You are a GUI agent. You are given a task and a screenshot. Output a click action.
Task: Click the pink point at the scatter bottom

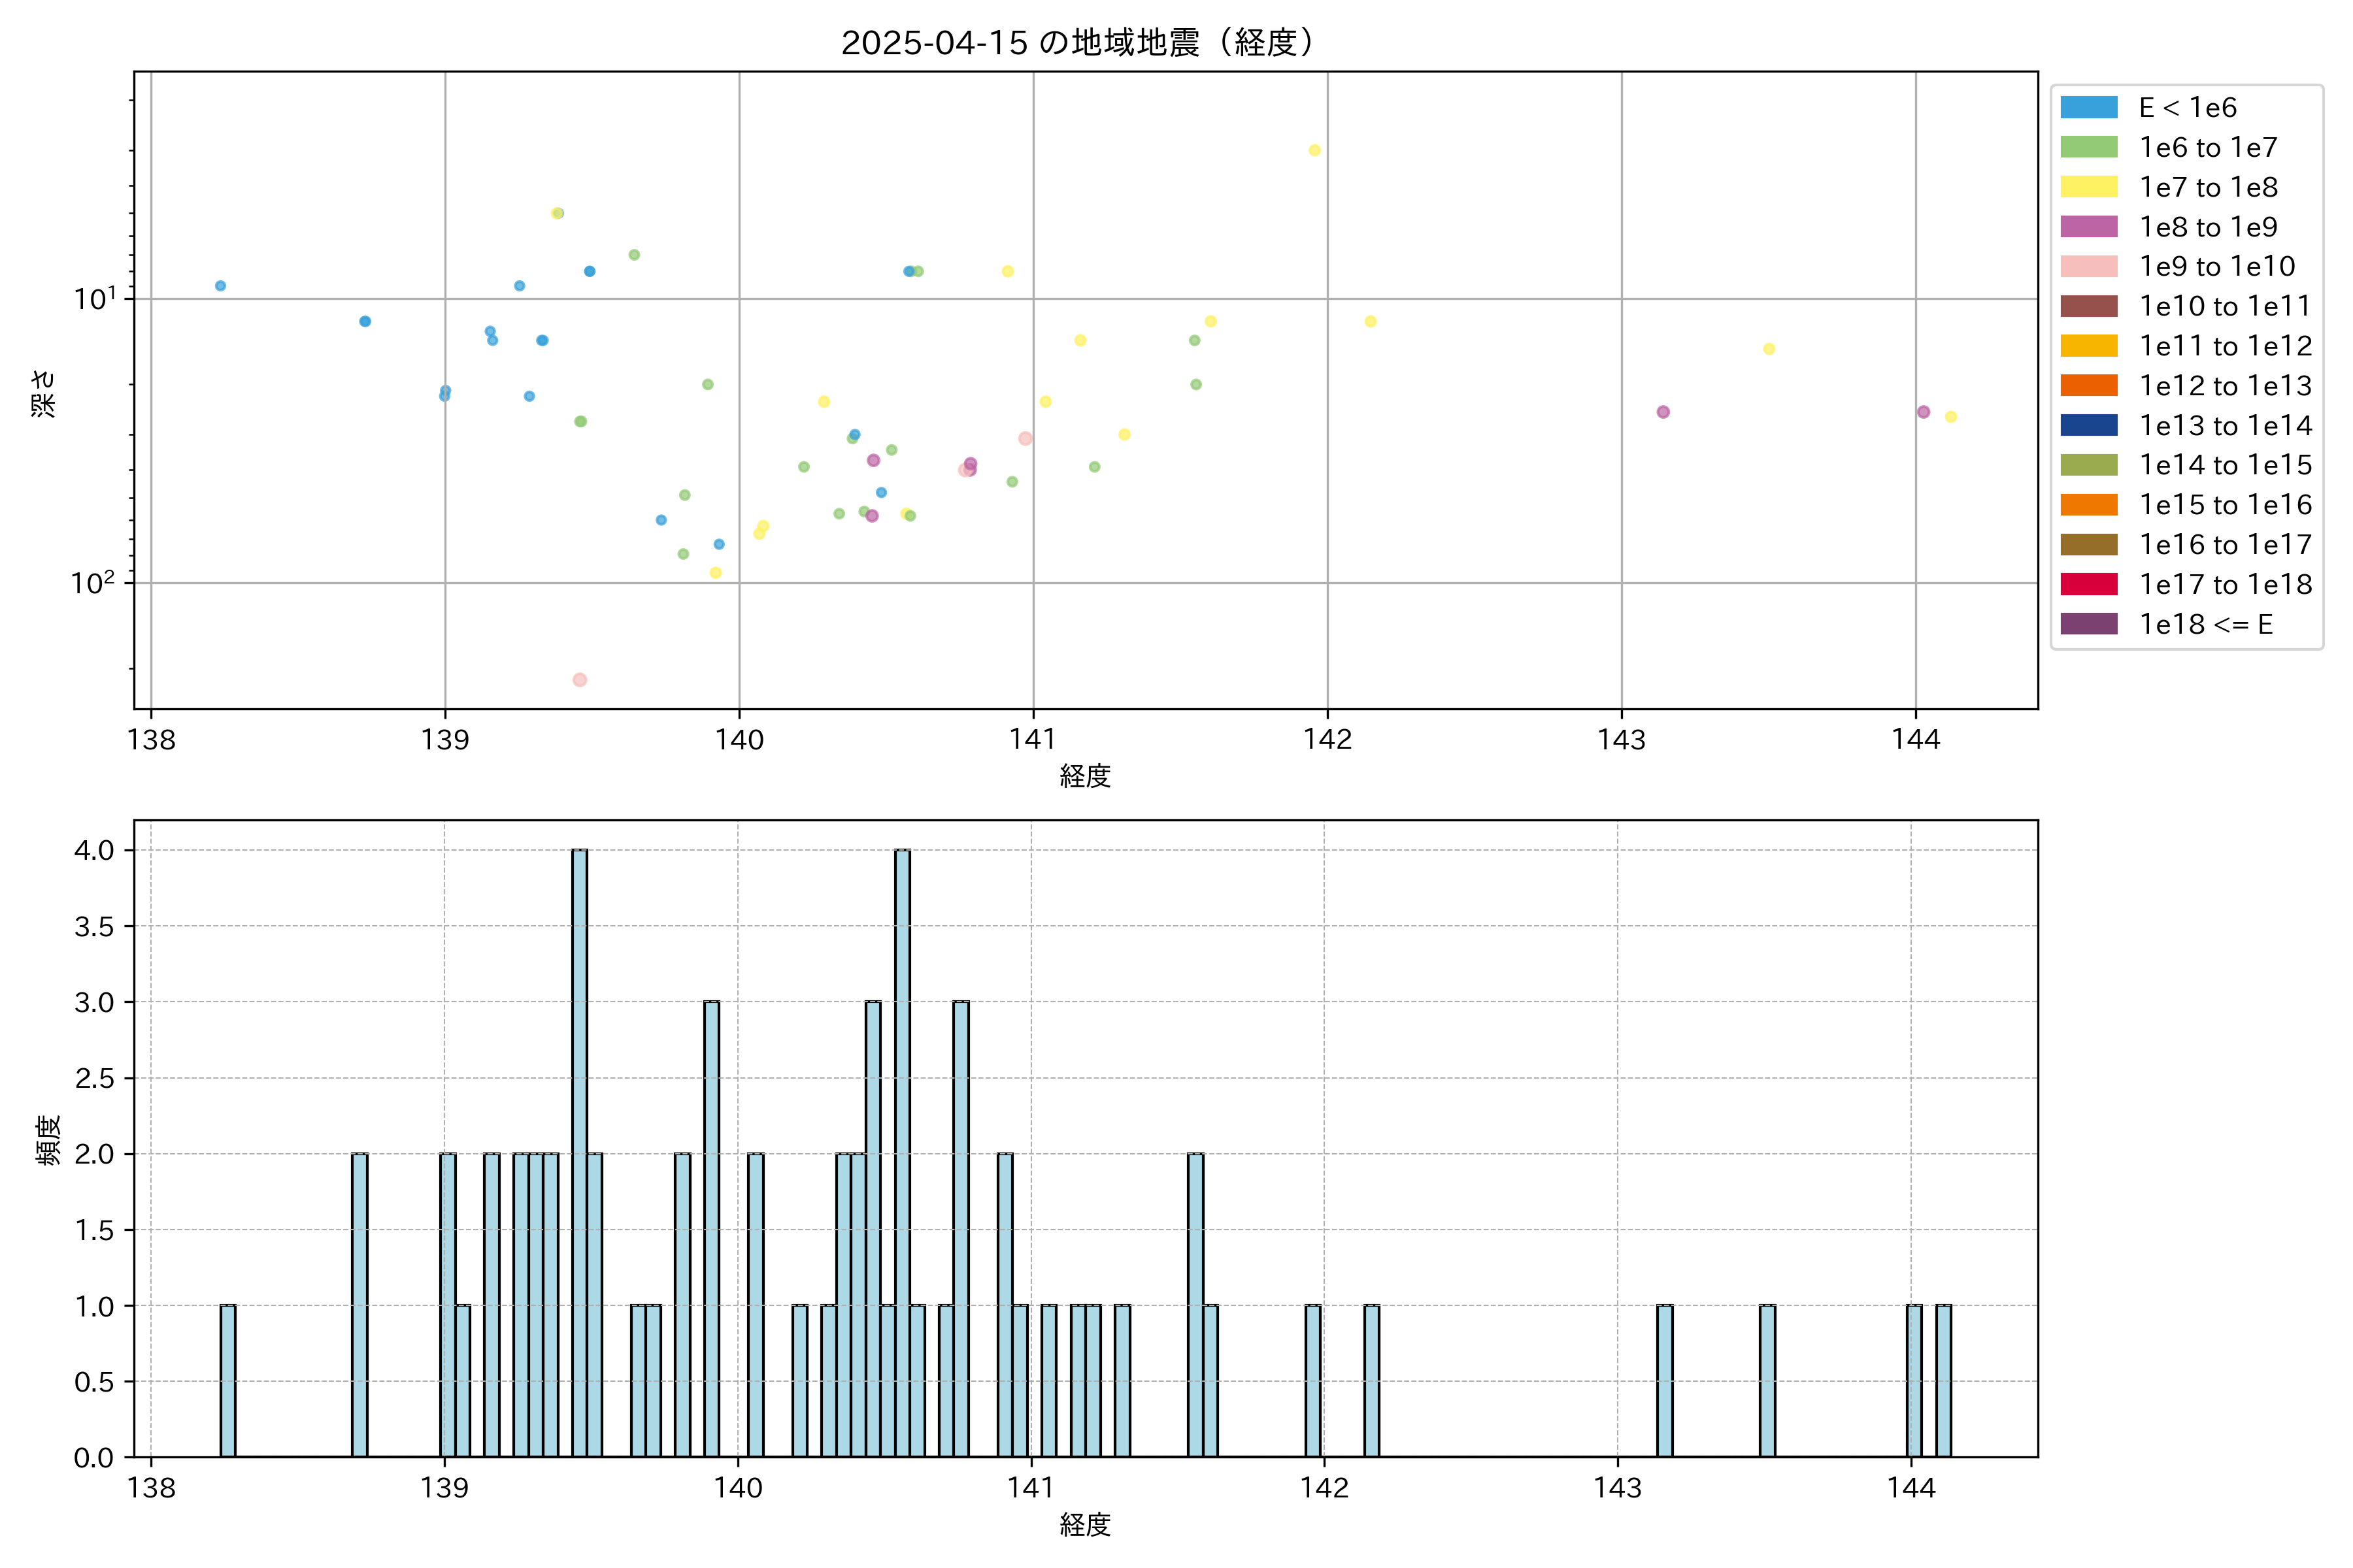[x=579, y=680]
